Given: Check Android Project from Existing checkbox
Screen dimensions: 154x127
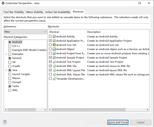Looking at the screenshot, I should tap(50, 53).
